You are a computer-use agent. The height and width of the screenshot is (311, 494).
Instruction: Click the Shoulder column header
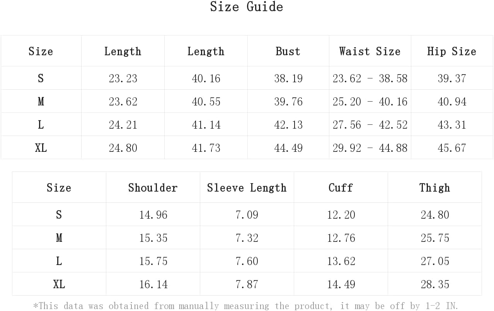(153, 188)
